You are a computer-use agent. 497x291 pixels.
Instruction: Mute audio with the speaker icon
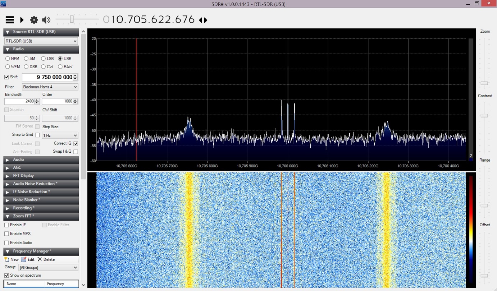click(46, 20)
